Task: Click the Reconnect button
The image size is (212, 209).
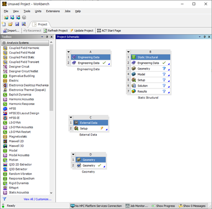Action: point(32,30)
